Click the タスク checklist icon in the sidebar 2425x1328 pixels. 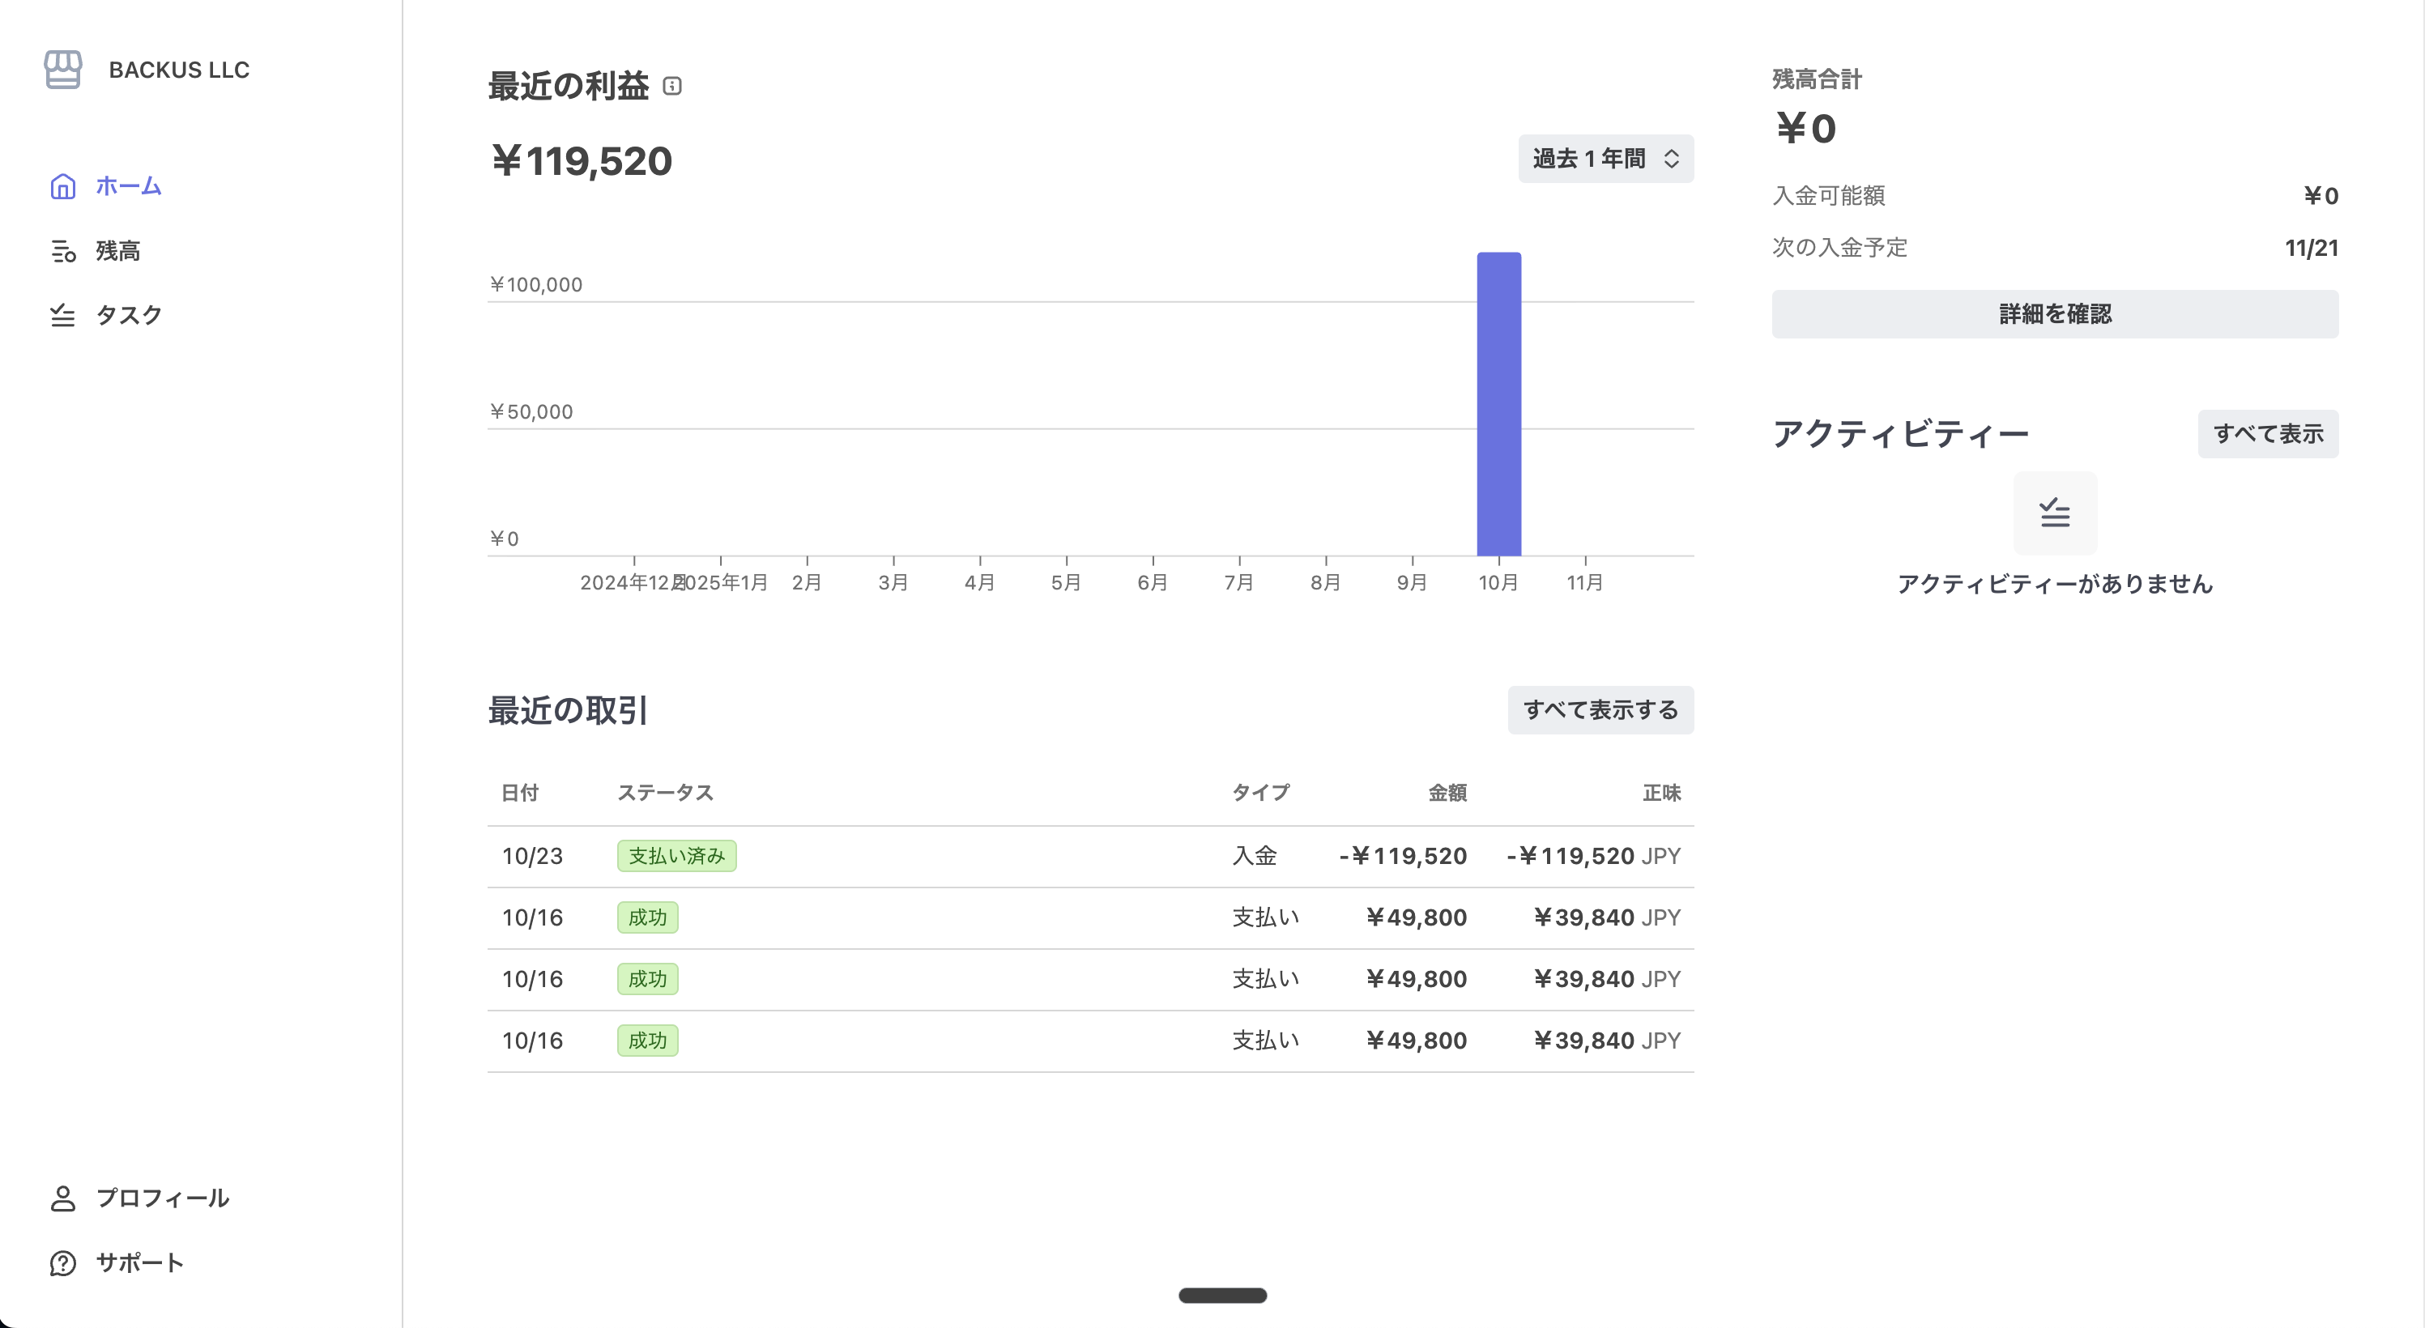click(63, 315)
